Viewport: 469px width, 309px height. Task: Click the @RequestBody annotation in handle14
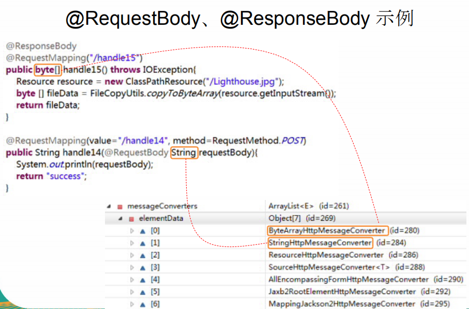(136, 153)
